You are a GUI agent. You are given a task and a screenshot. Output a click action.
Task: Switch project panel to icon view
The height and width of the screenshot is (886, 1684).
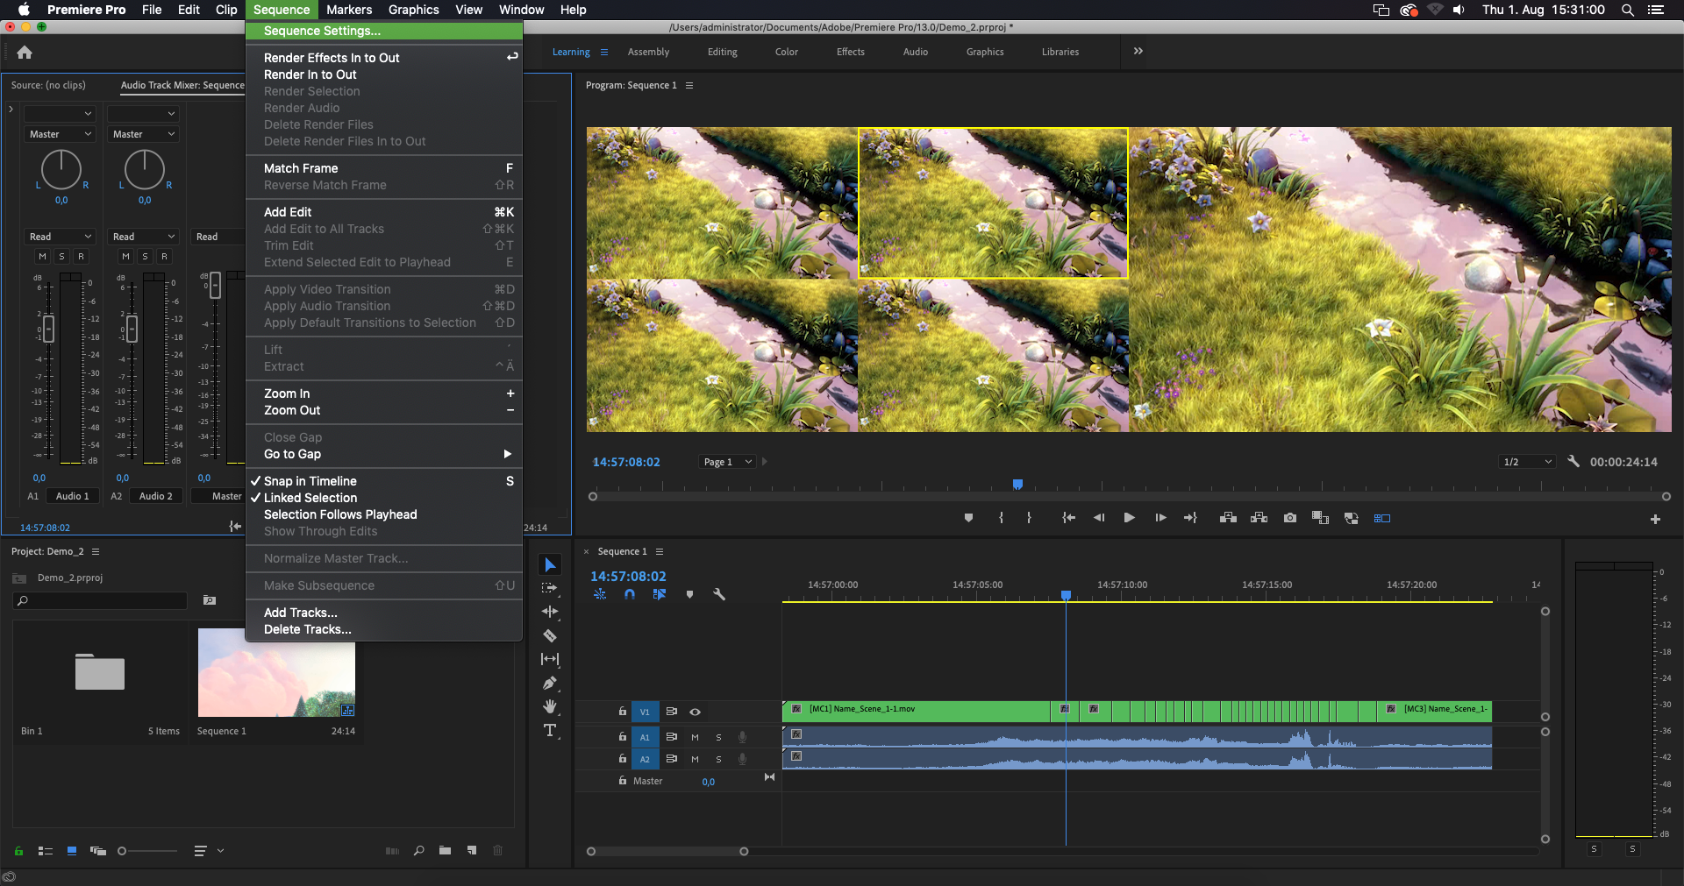[72, 851]
